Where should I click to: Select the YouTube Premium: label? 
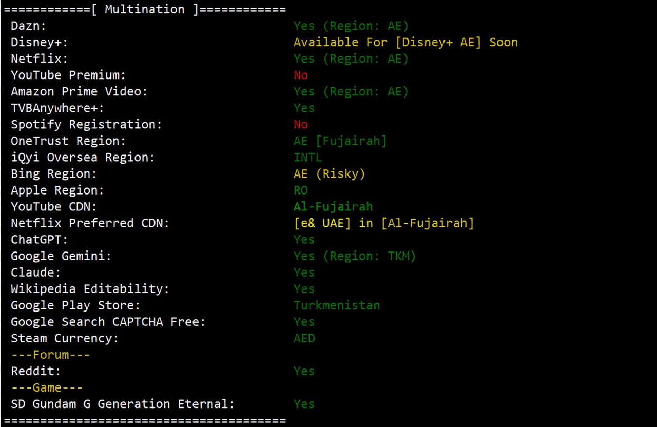[x=68, y=75]
